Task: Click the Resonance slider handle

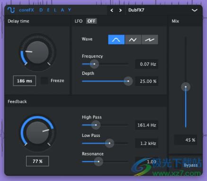Action: [99, 162]
